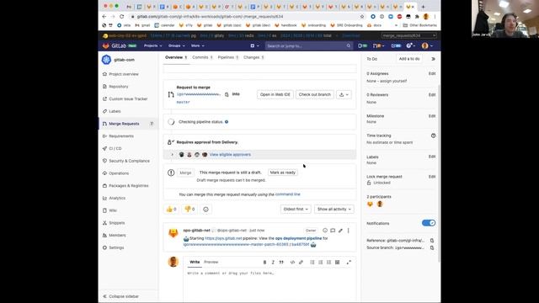This screenshot has height=303, width=539.
Task: Go full screen in comment editor
Action: coord(349,262)
